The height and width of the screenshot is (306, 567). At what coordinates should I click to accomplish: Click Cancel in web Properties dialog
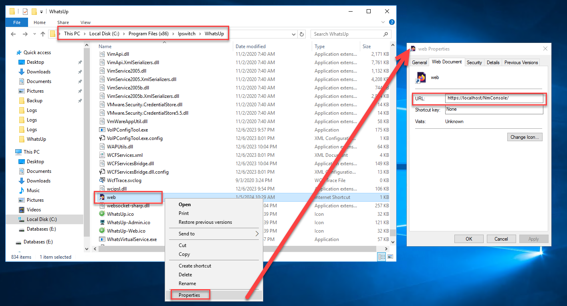[501, 239]
